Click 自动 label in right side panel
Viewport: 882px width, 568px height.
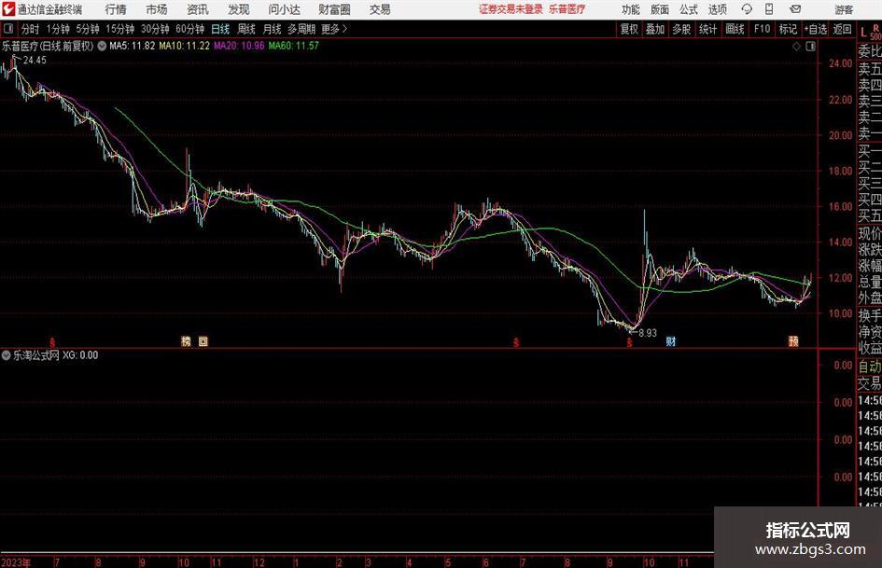(870, 367)
